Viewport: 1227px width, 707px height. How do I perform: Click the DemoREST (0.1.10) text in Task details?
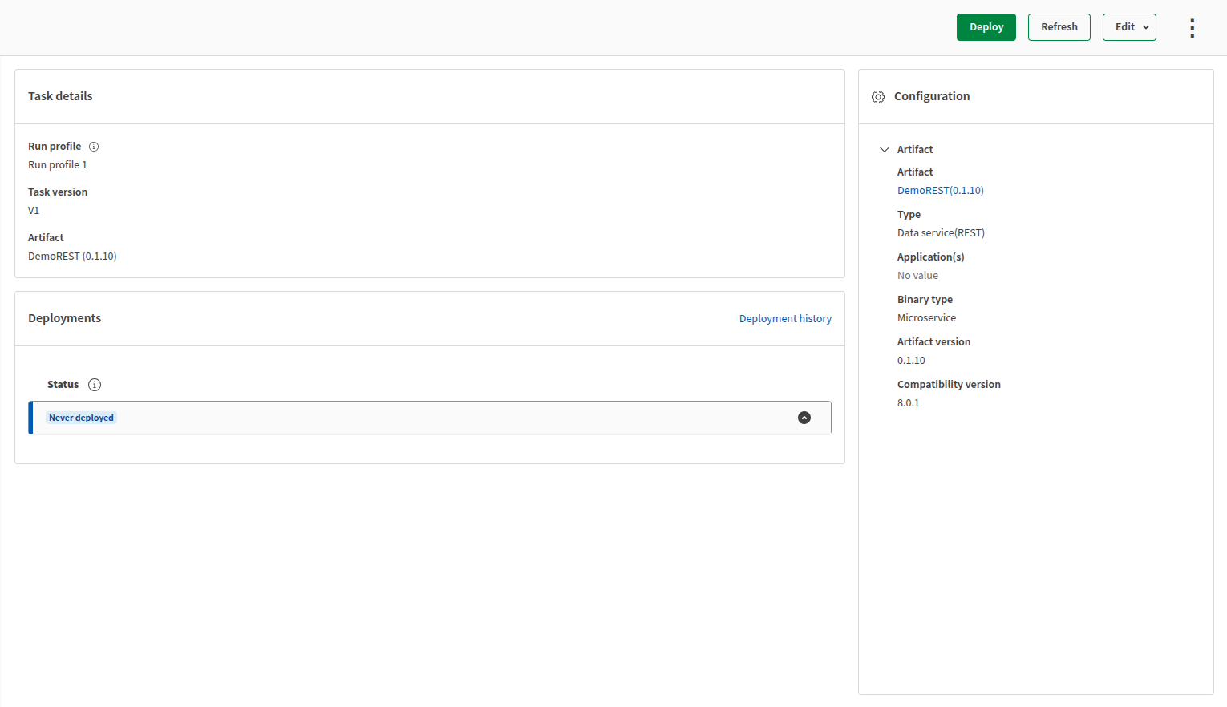coord(72,257)
